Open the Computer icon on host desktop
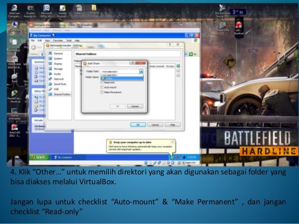Viewport: 299px width, 224px height. tap(15, 27)
